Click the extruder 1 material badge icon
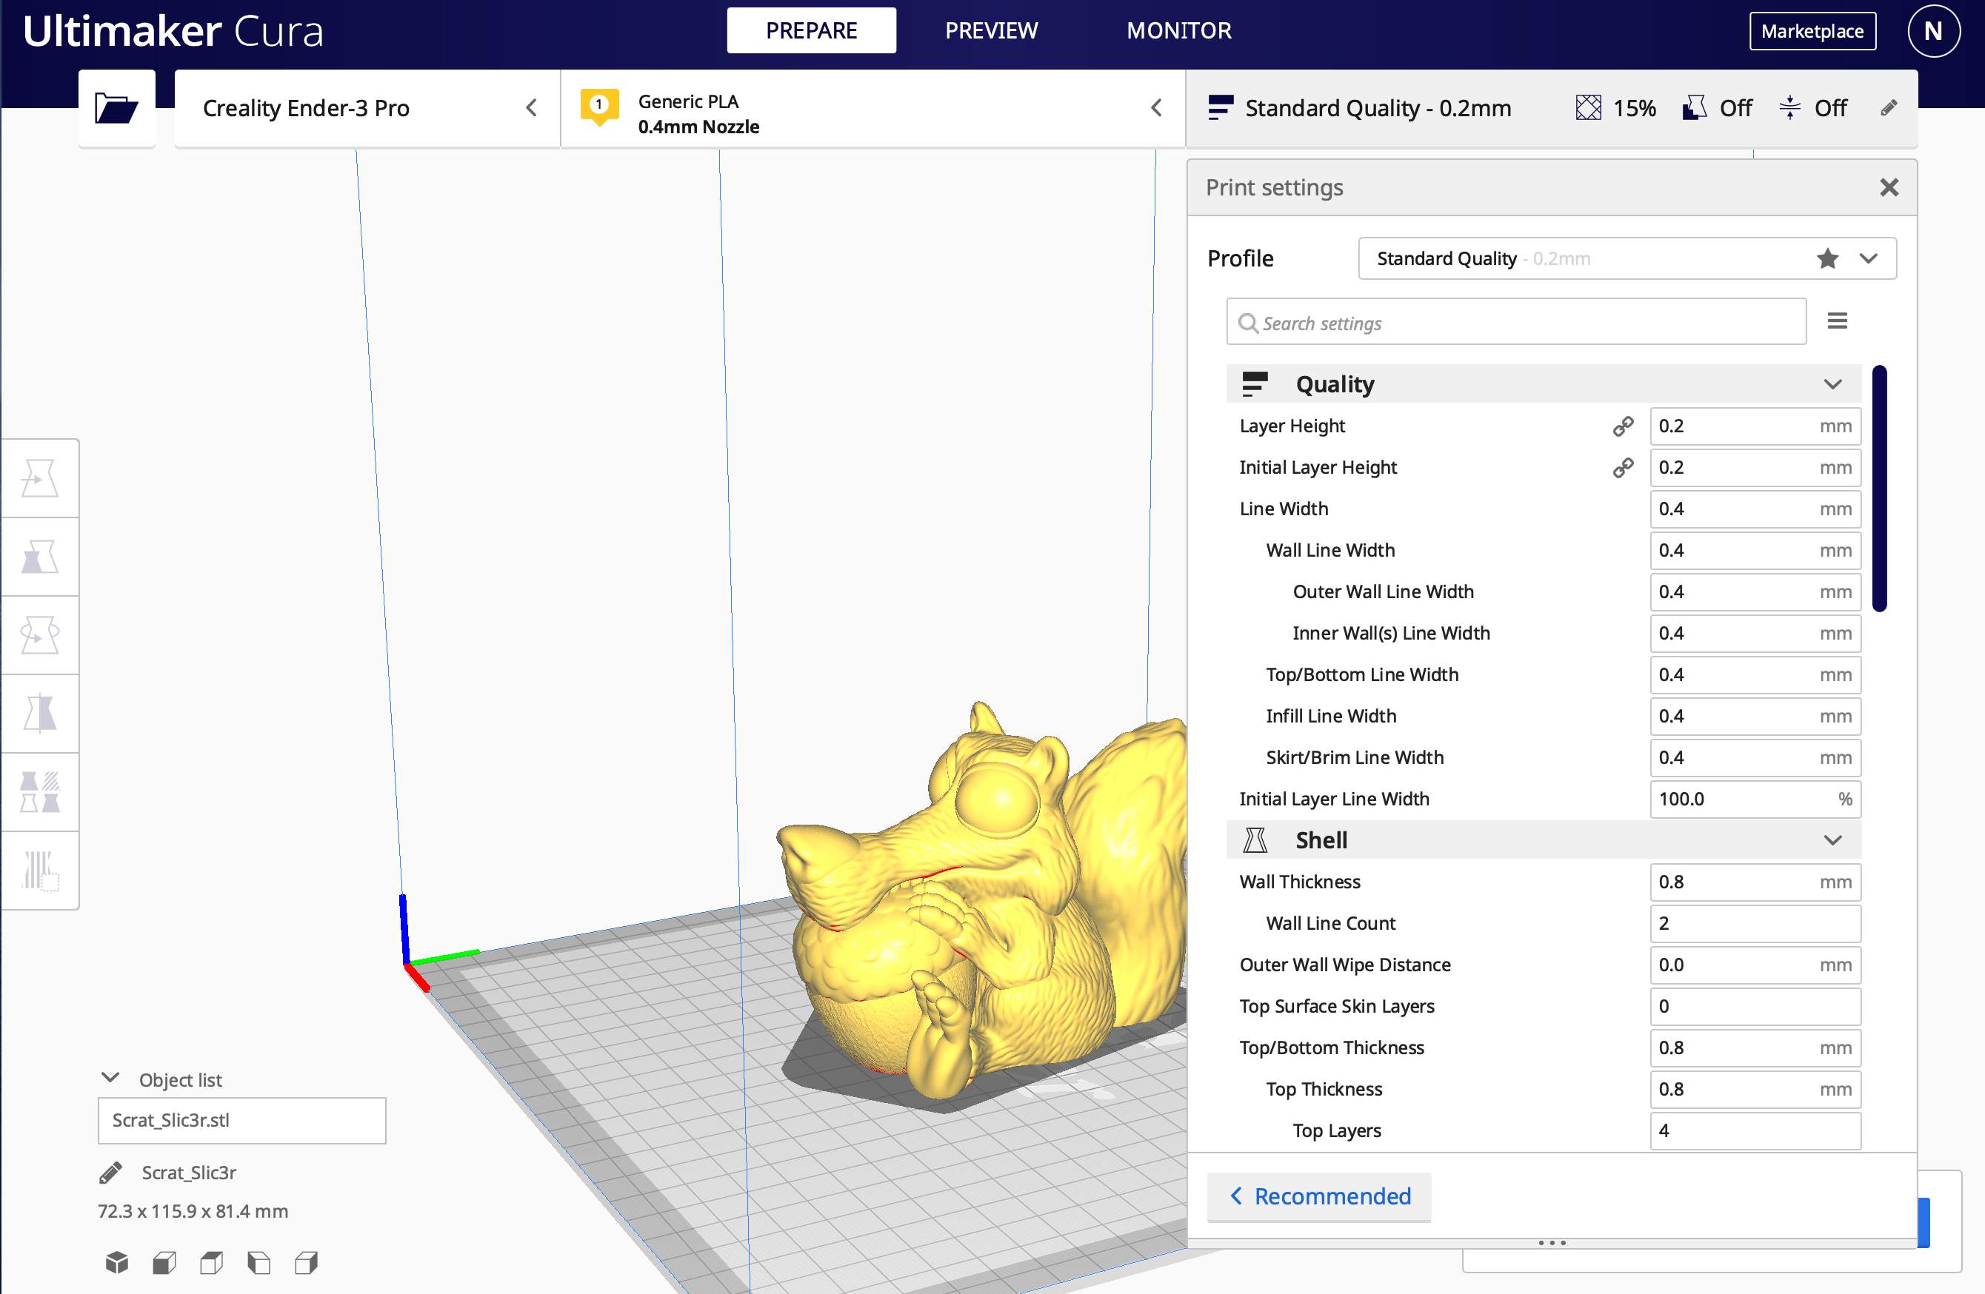This screenshot has height=1294, width=1985. tap(599, 107)
